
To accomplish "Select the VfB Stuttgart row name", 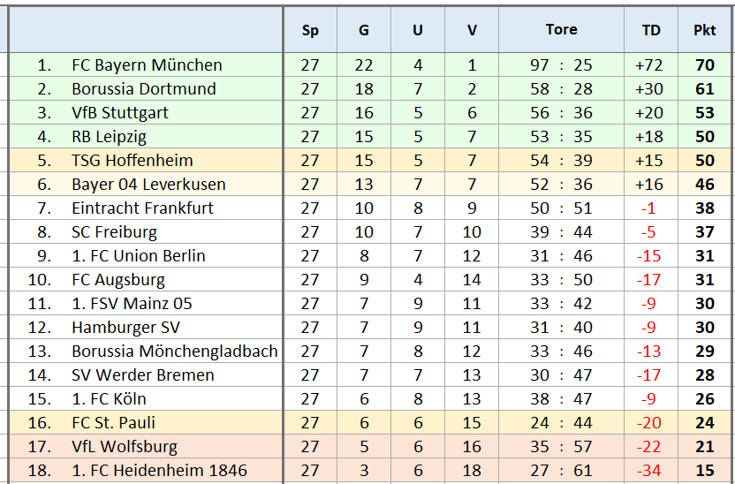I will coord(120,113).
